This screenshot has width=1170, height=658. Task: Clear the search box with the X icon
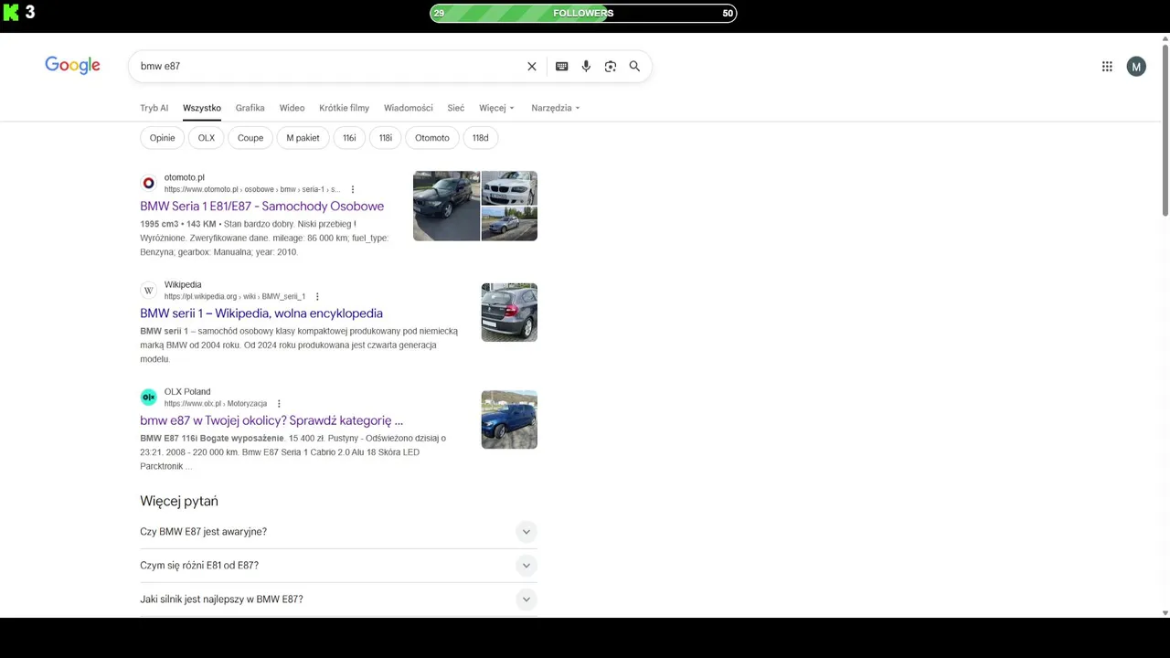pyautogui.click(x=532, y=66)
